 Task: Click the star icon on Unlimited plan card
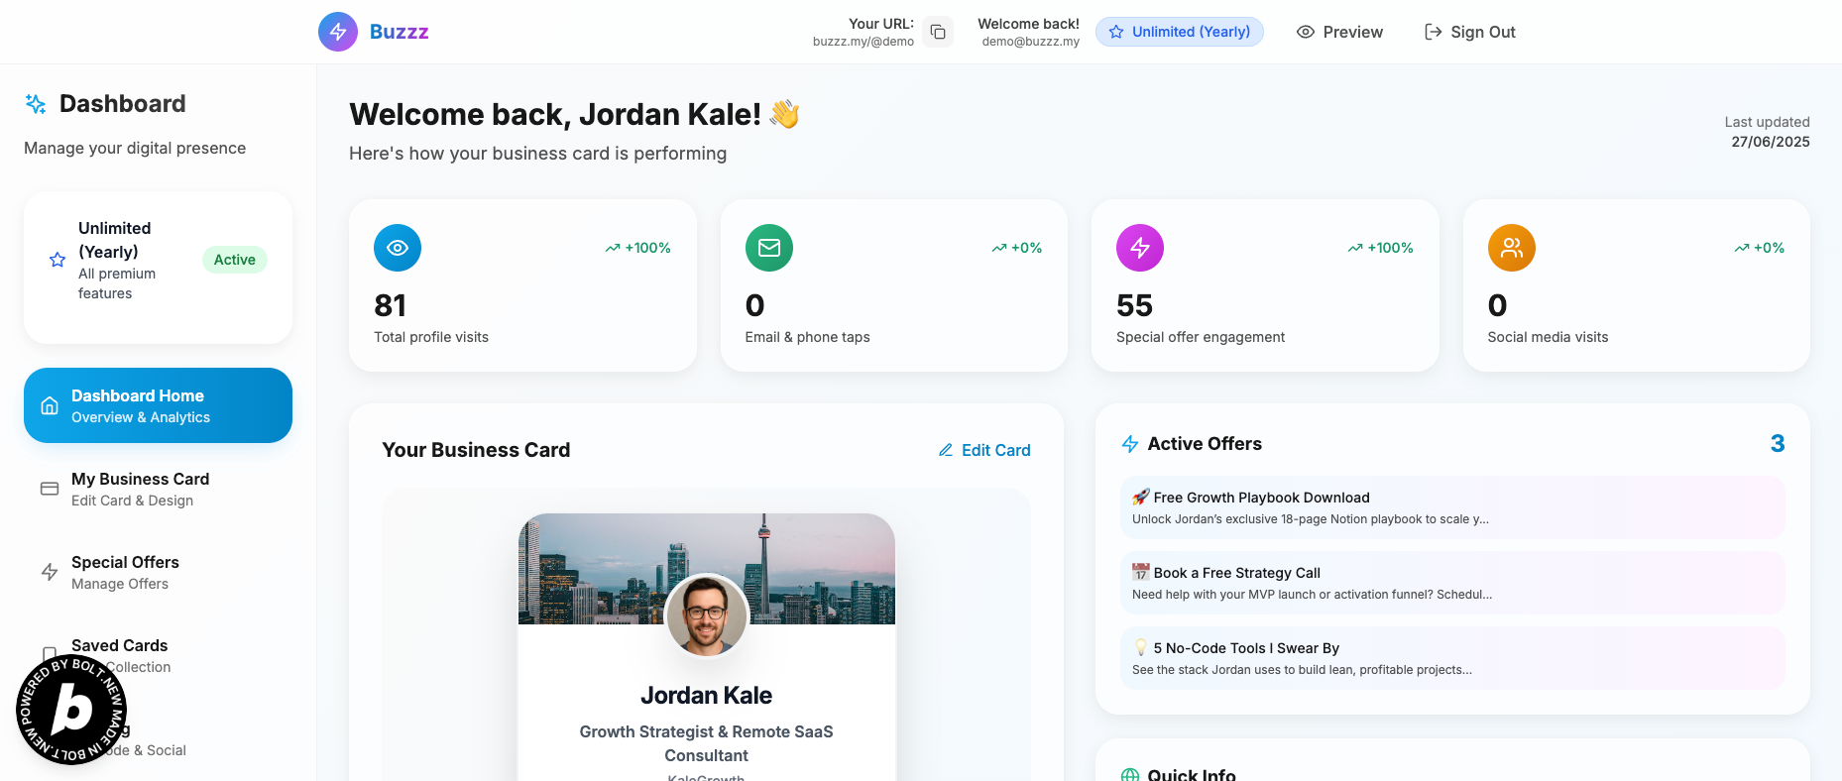58,260
